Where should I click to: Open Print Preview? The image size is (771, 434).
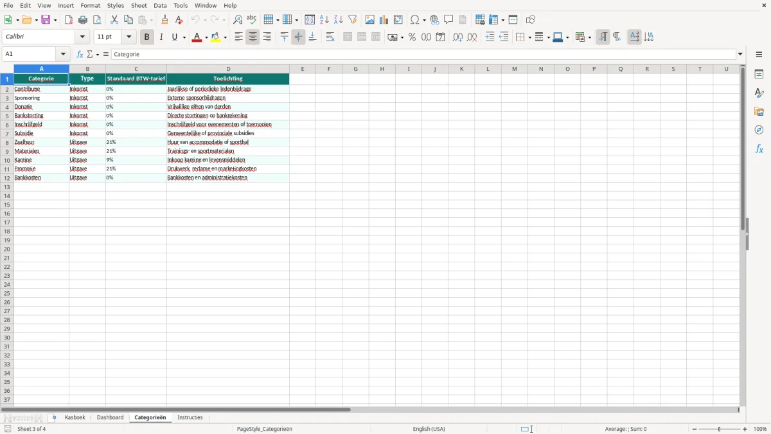pyautogui.click(x=97, y=20)
